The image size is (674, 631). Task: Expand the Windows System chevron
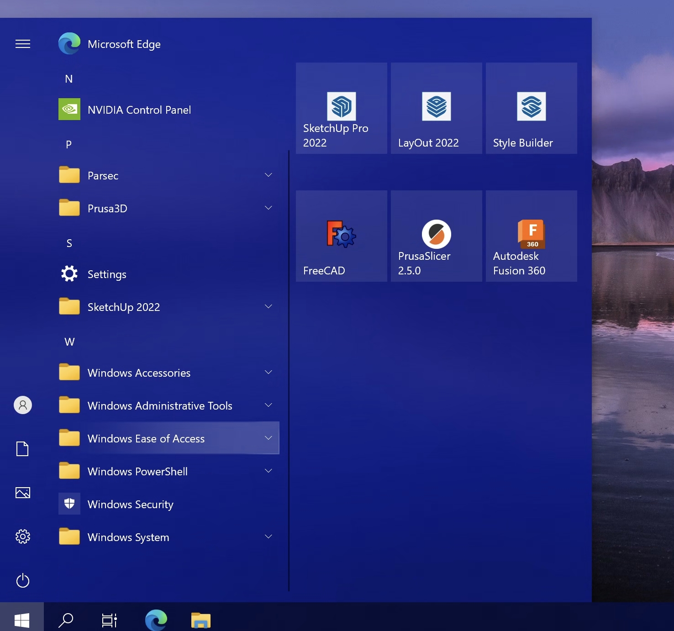(269, 536)
